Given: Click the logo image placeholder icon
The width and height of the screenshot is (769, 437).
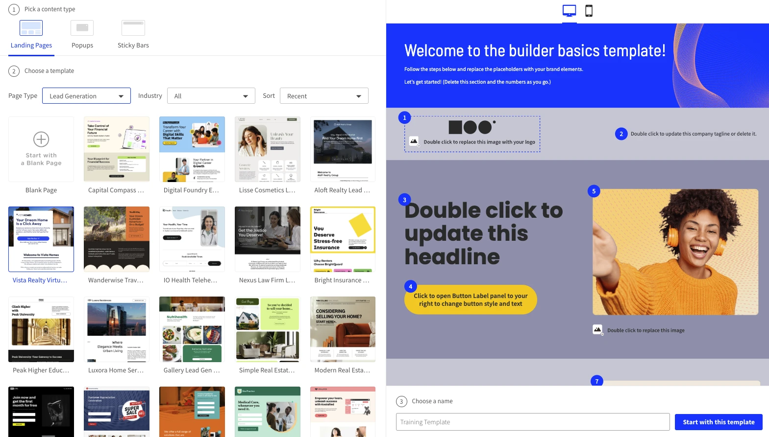Looking at the screenshot, I should 414,141.
